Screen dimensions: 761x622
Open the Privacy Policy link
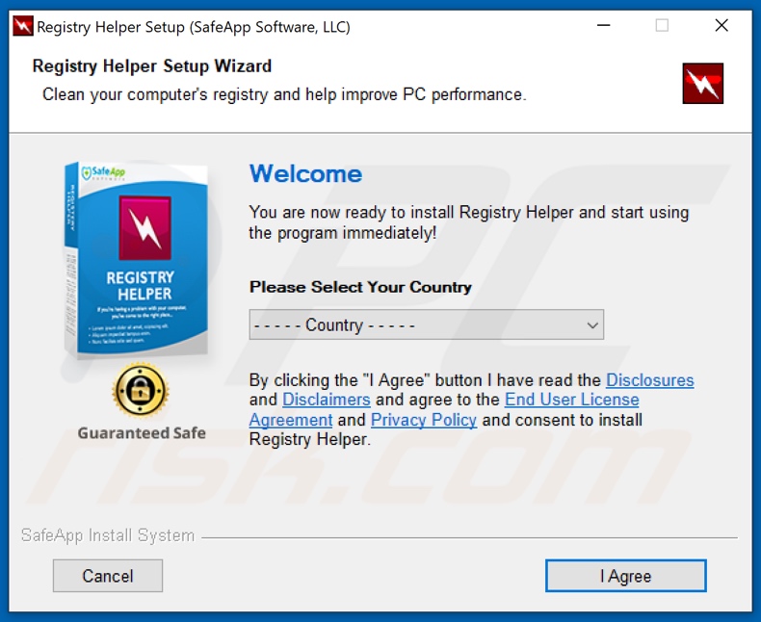click(424, 420)
